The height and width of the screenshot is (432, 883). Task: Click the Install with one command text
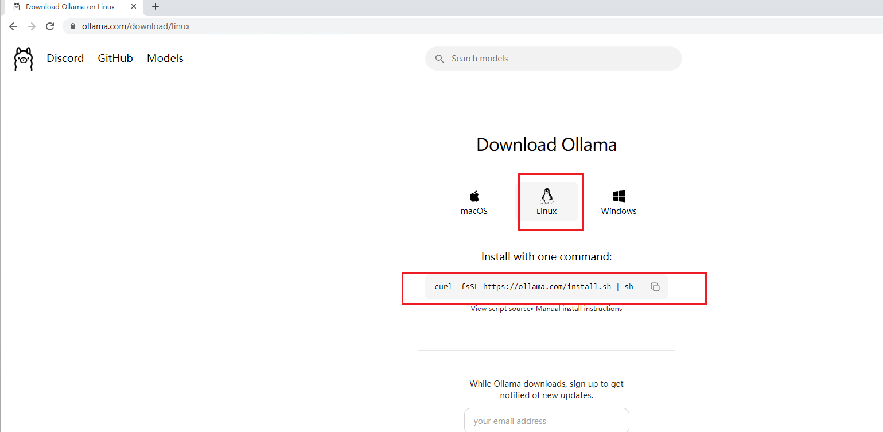click(546, 256)
